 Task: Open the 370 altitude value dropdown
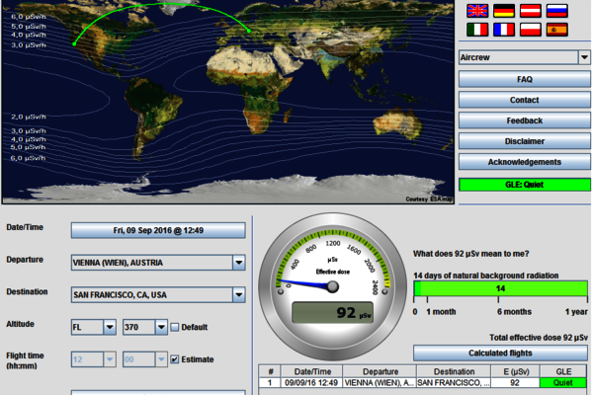click(x=161, y=327)
